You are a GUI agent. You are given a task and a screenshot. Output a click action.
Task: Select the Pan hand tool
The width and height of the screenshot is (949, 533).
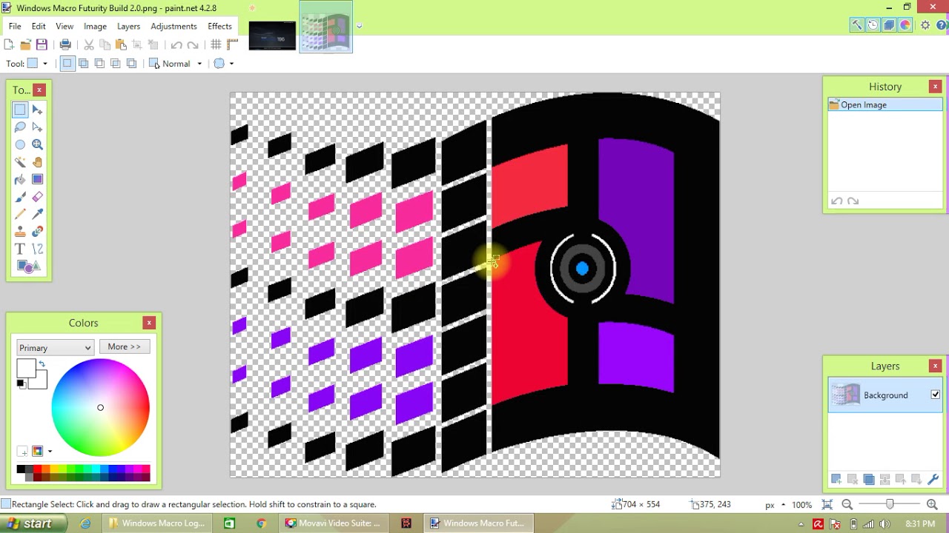[37, 162]
